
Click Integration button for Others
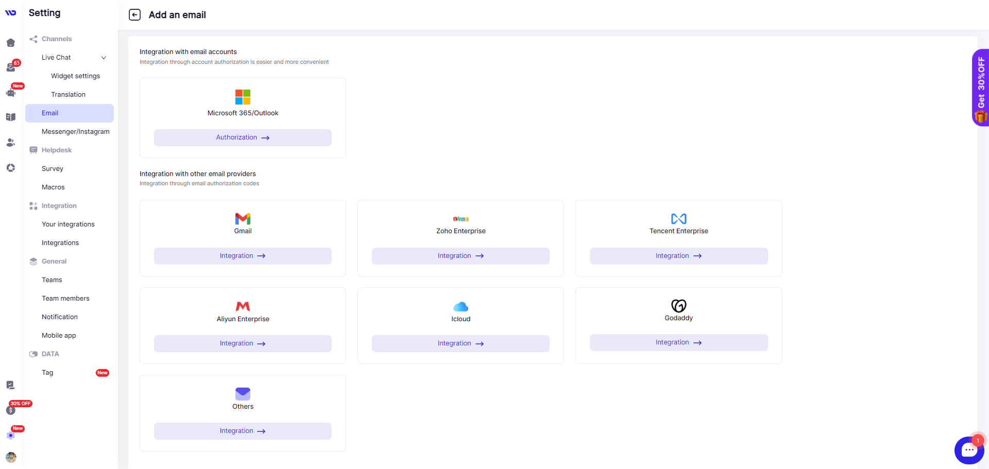[x=243, y=431]
